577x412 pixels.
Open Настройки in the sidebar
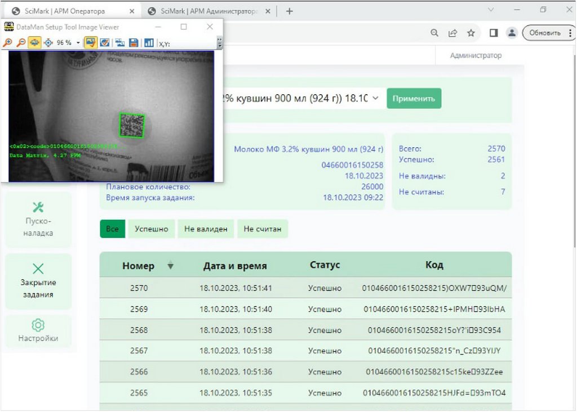coord(38,331)
